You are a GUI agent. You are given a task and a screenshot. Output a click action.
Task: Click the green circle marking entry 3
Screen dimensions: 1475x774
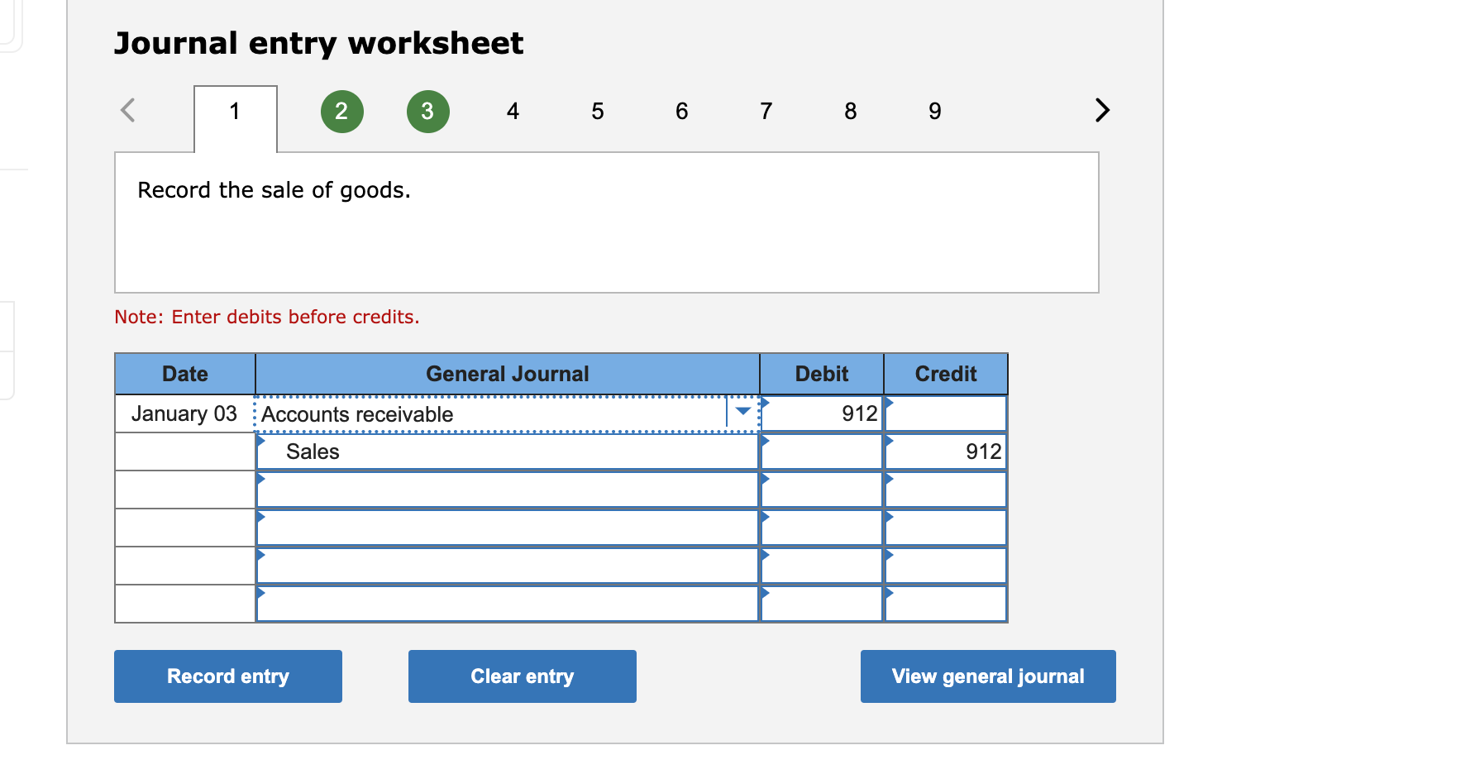tap(427, 111)
